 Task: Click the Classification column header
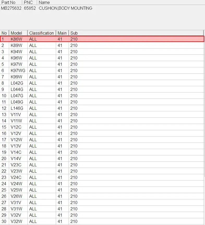pos(41,33)
